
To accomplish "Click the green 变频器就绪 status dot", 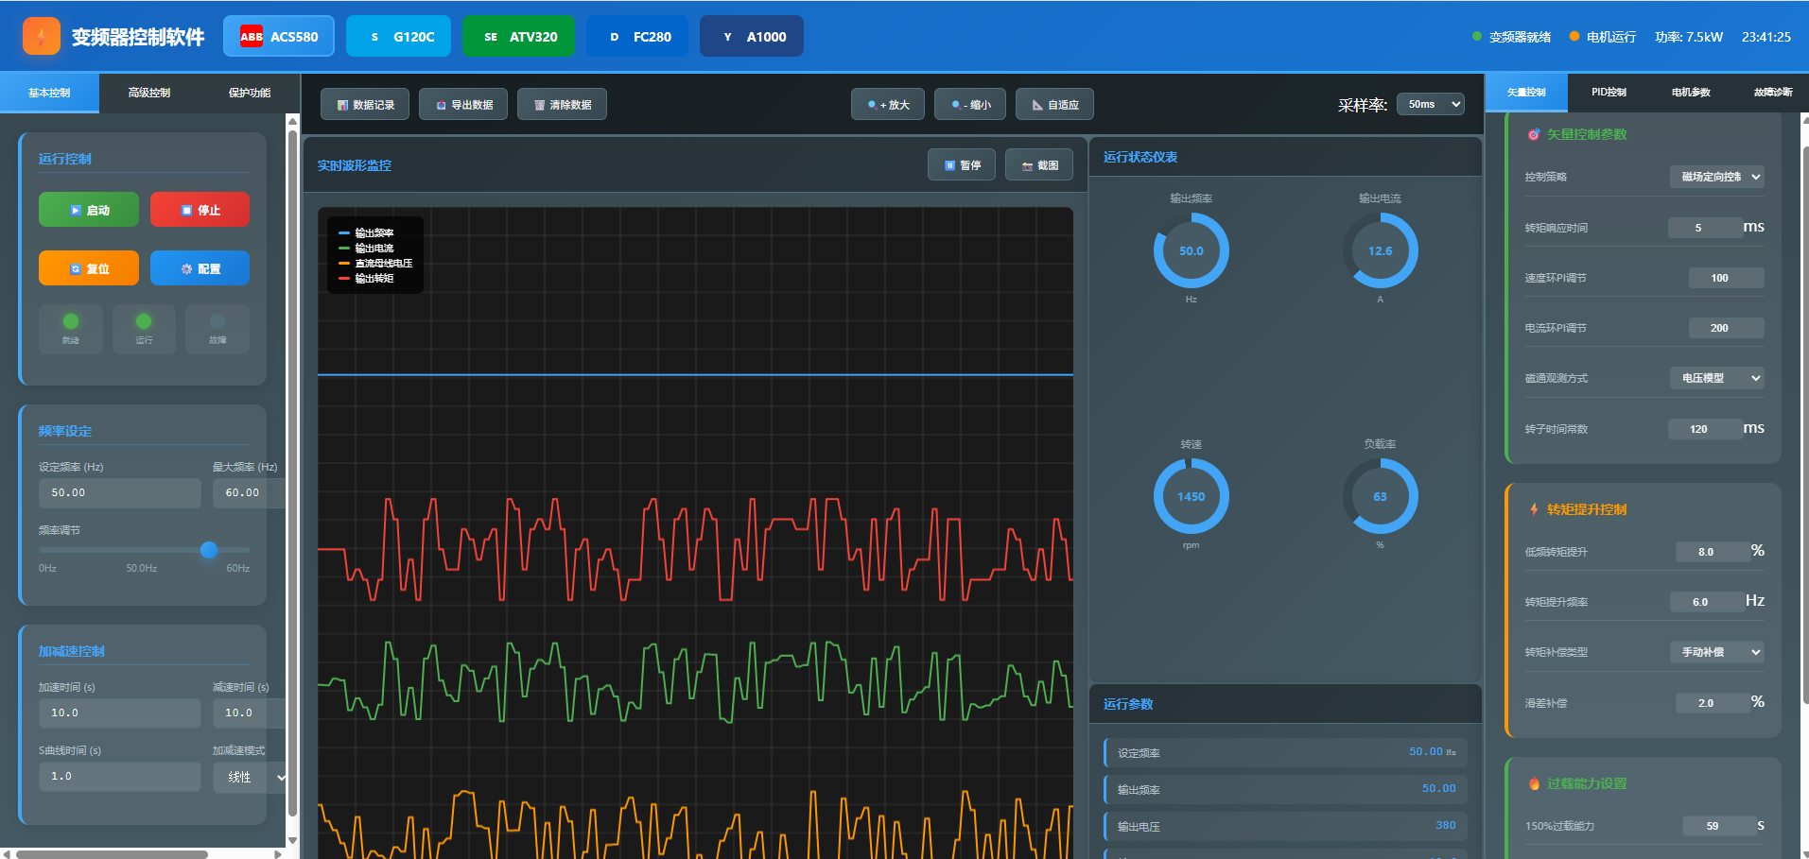I will tap(1477, 37).
